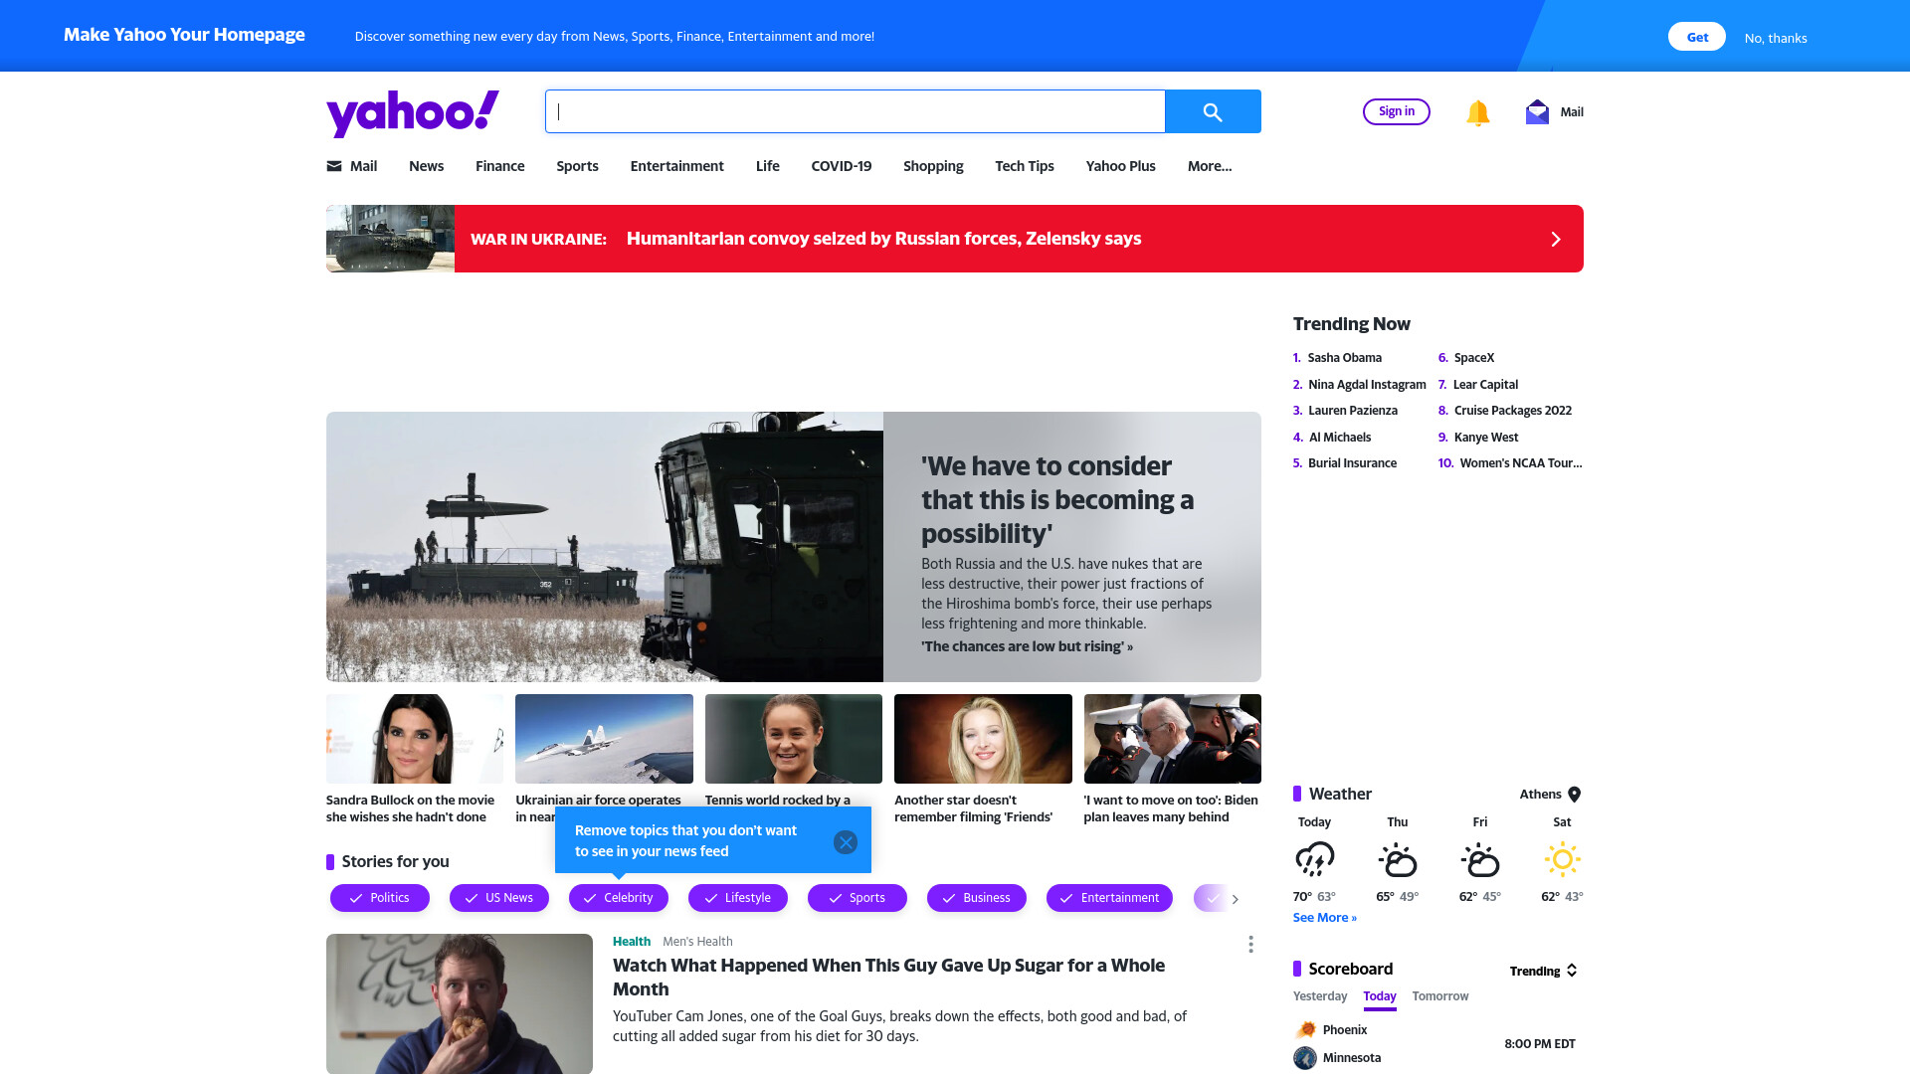Open the Zelensky humanitarian convoy headline
The image size is (1910, 1074).
click(x=883, y=239)
